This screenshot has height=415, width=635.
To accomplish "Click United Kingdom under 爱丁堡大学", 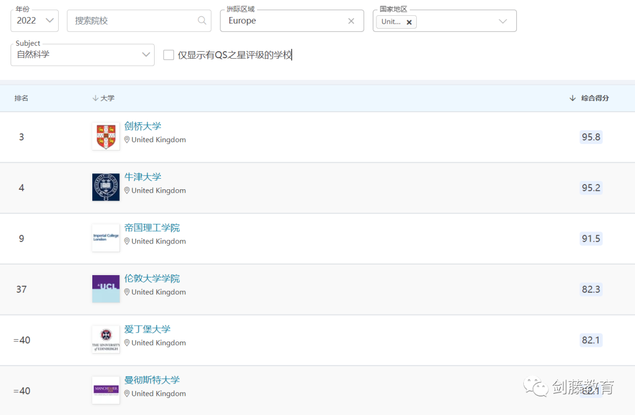I will pyautogui.click(x=159, y=343).
